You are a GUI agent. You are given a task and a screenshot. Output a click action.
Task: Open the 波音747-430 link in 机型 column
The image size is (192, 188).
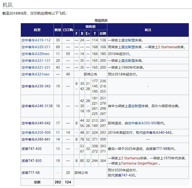[32, 149]
